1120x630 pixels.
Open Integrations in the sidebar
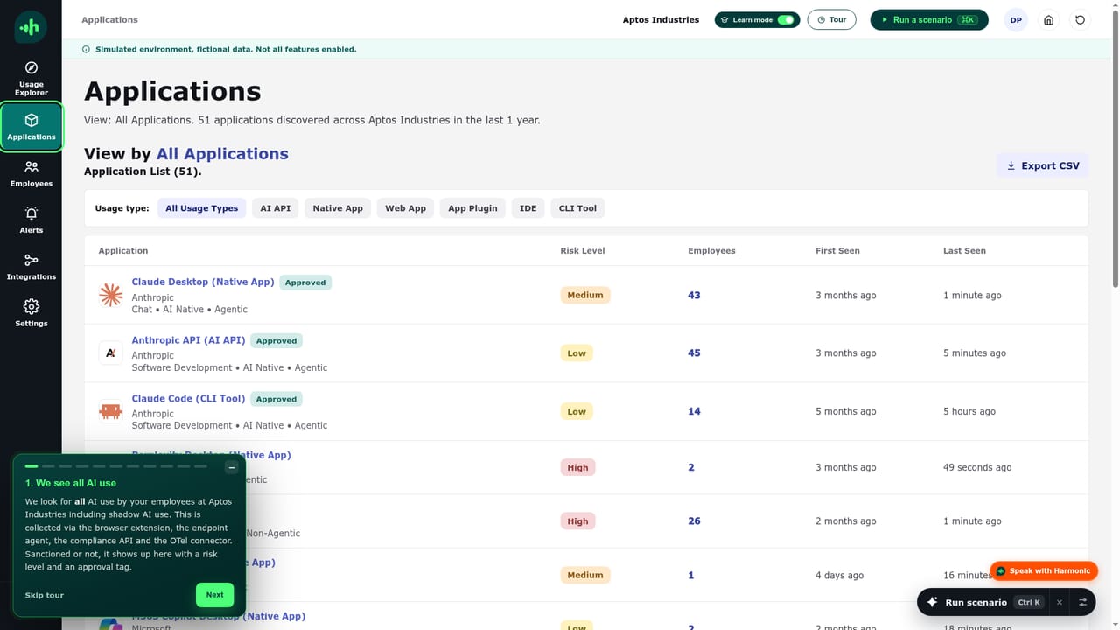coord(31,267)
